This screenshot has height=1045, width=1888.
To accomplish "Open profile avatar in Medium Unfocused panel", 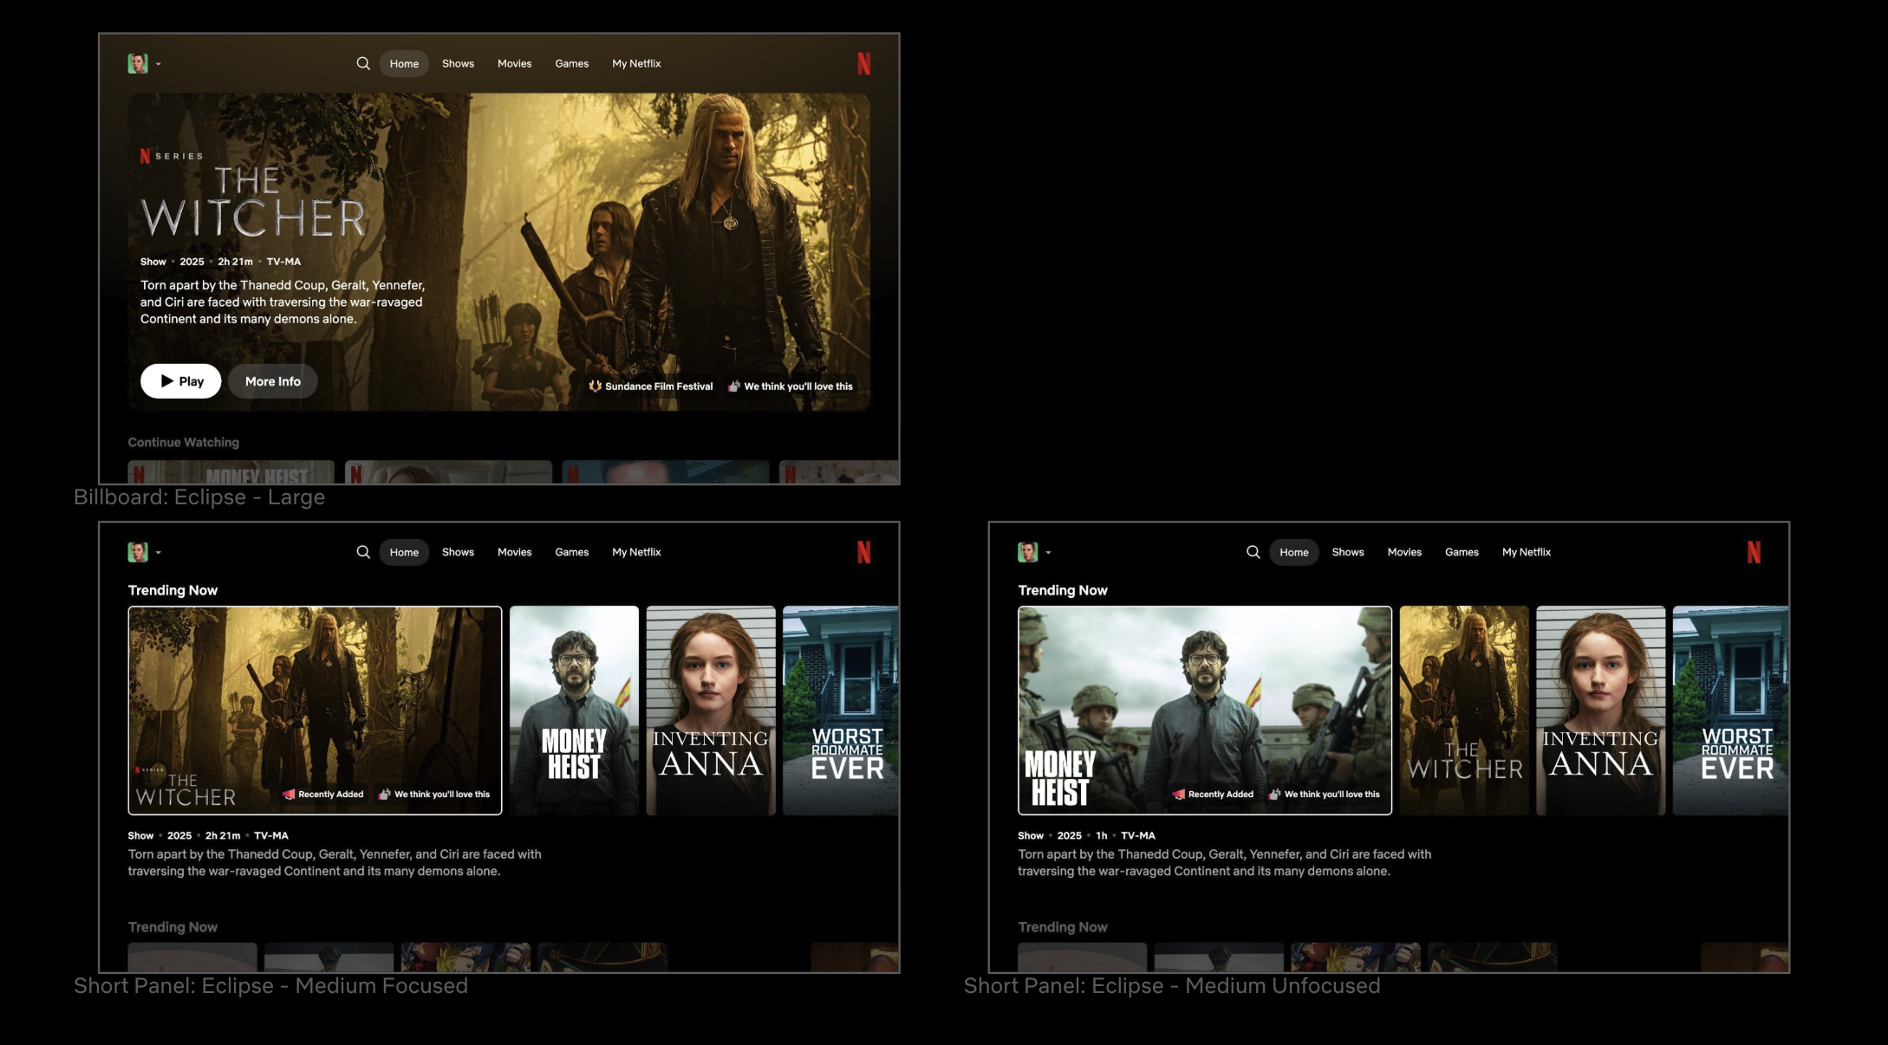I will [x=1028, y=552].
